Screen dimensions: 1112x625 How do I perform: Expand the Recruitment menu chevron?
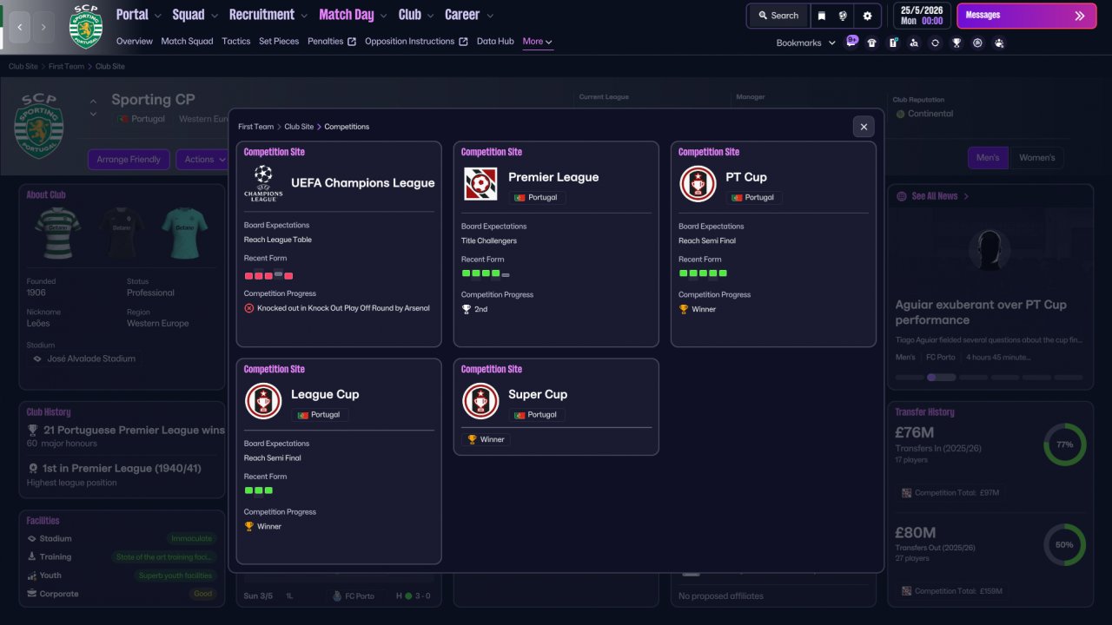303,16
